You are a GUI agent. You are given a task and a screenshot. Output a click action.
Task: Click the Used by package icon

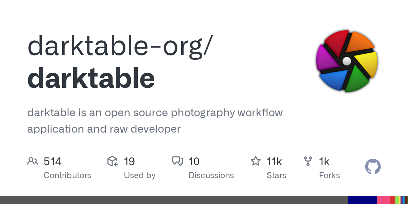tap(113, 161)
